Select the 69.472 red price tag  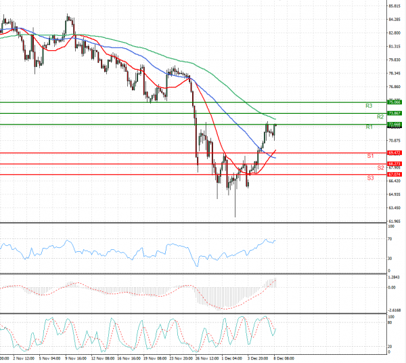(394, 153)
